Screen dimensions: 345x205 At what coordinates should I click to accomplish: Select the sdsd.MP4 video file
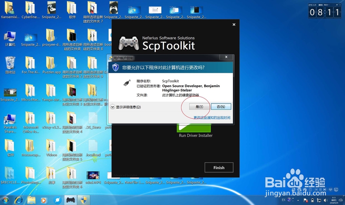pyautogui.click(x=93, y=177)
